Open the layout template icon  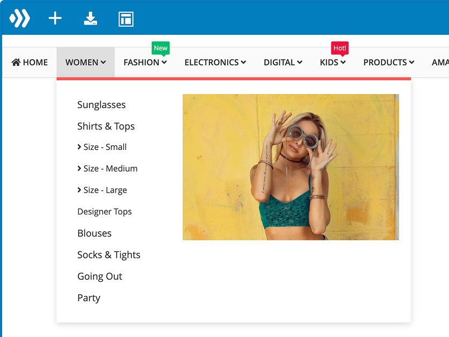(126, 19)
